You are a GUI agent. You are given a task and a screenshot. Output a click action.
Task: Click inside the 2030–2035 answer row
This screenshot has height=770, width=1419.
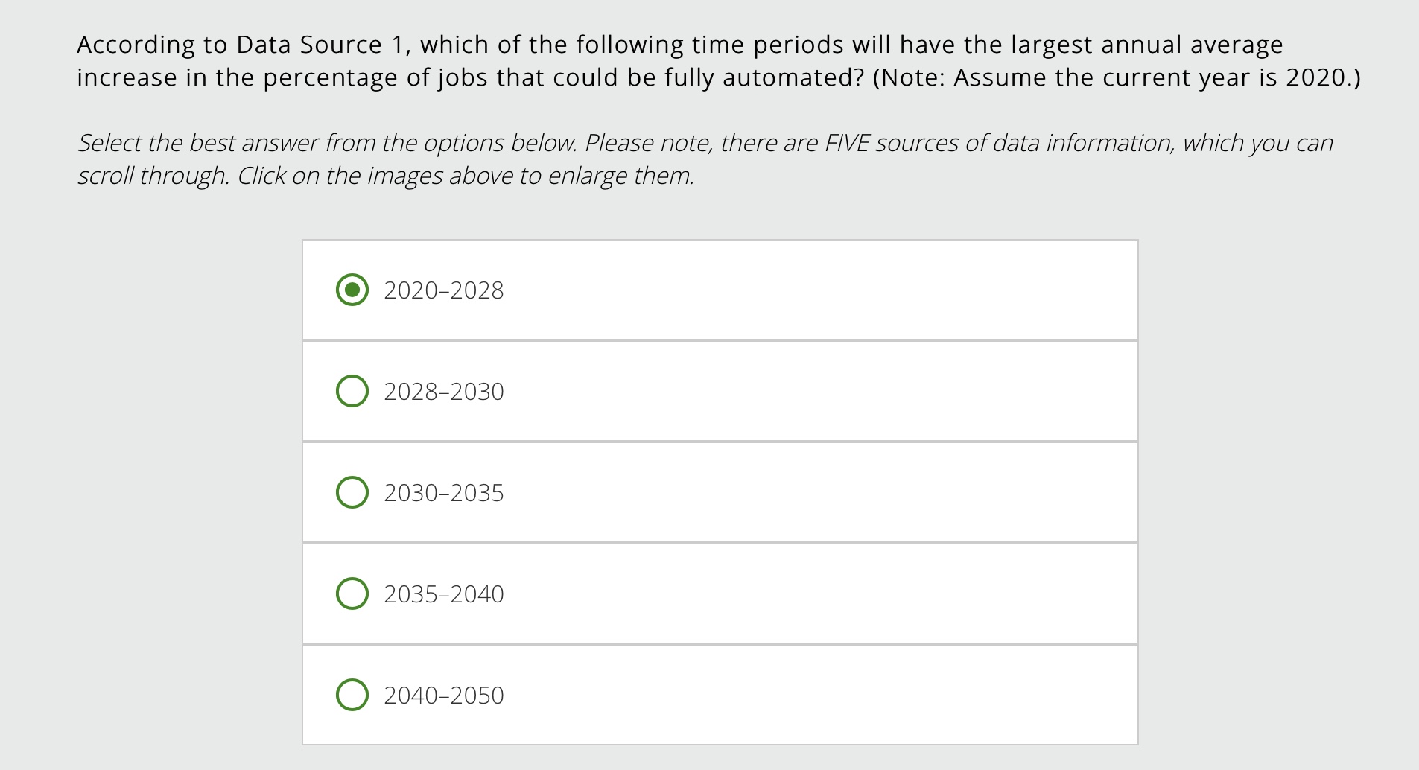click(720, 491)
